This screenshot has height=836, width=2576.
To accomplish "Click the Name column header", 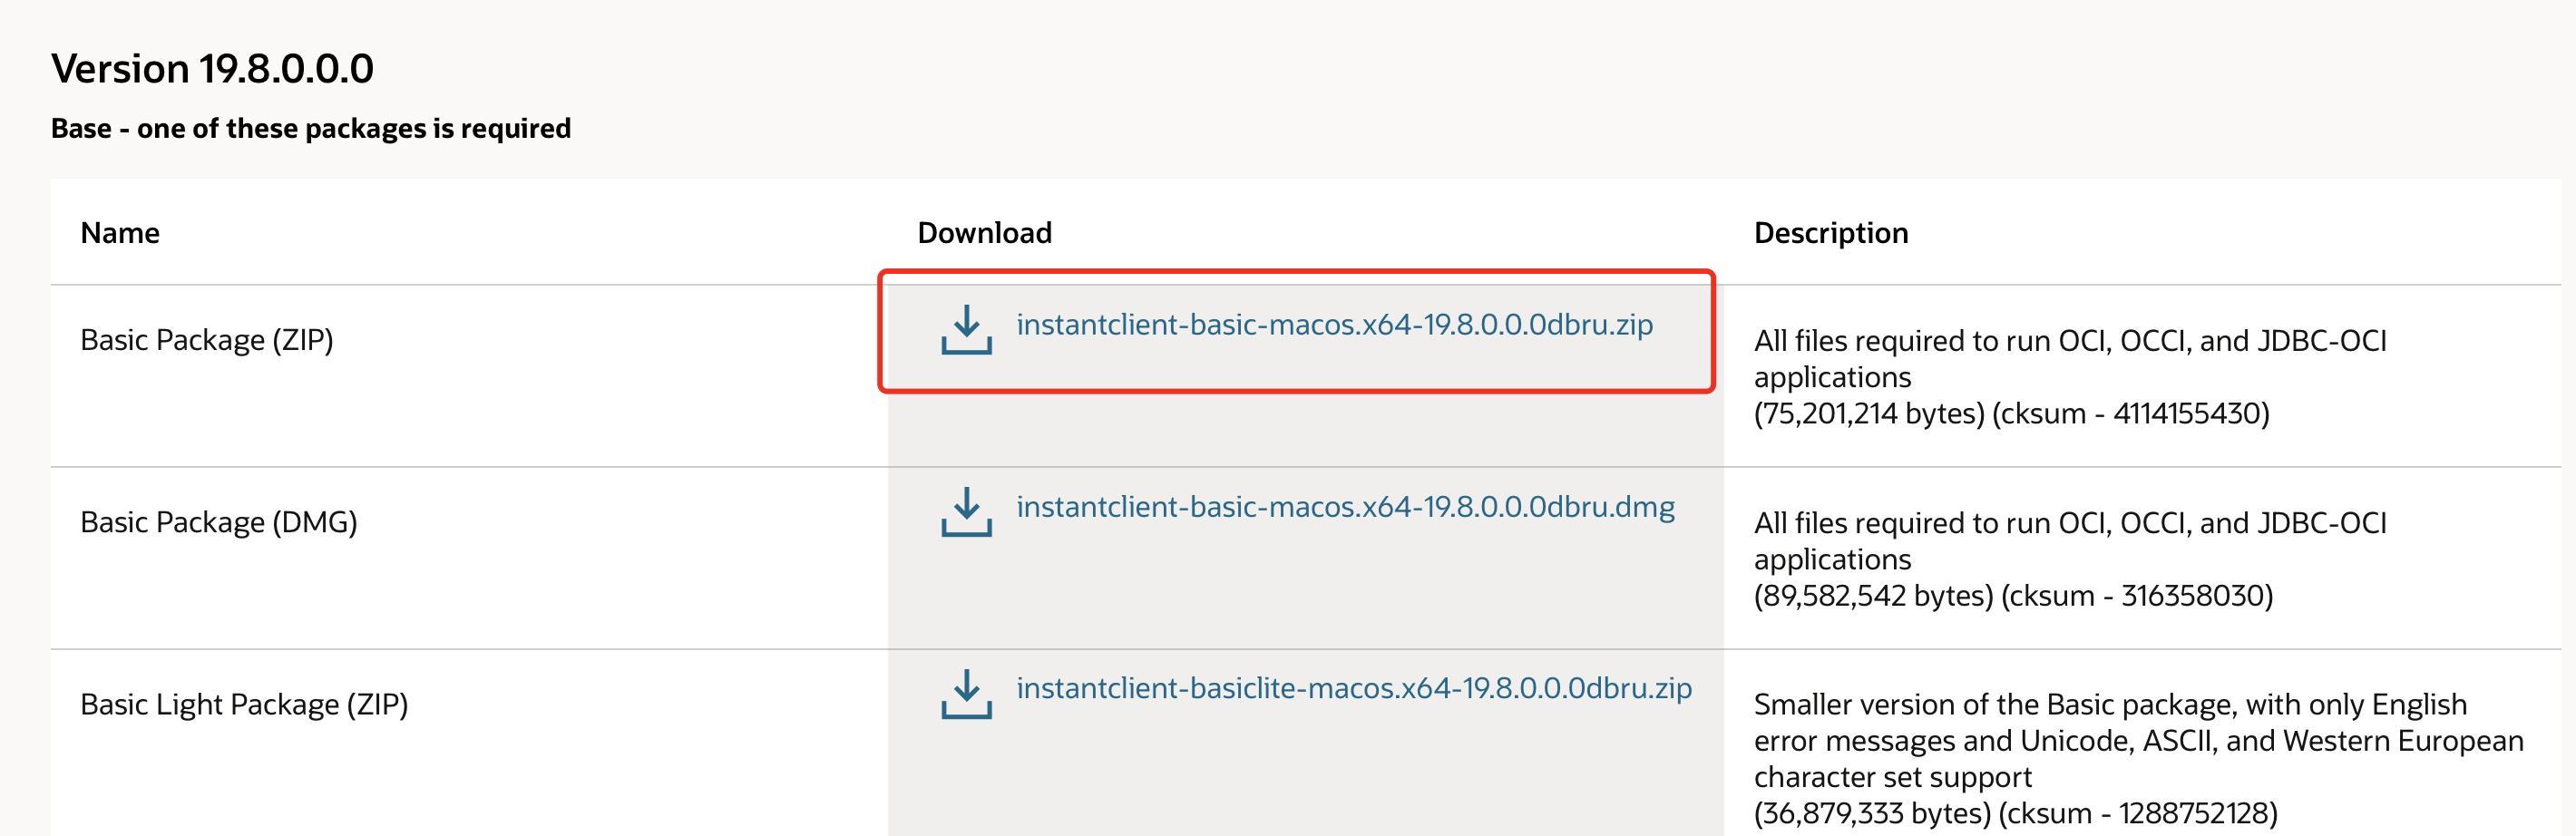I will (120, 232).
